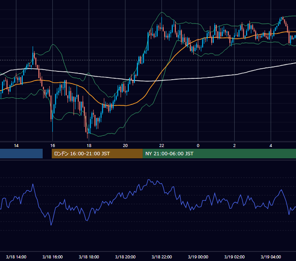Click the 3/18 22:00 time label
The height and width of the screenshot is (261, 296).
coord(162,257)
